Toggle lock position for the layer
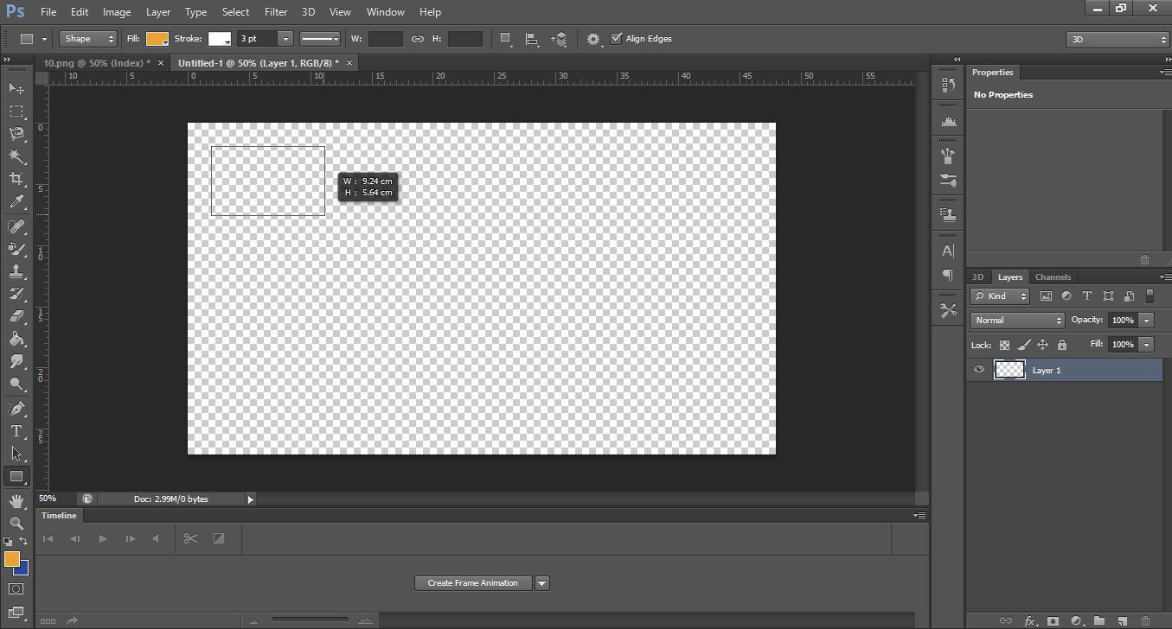Image resolution: width=1172 pixels, height=629 pixels. click(x=1043, y=345)
